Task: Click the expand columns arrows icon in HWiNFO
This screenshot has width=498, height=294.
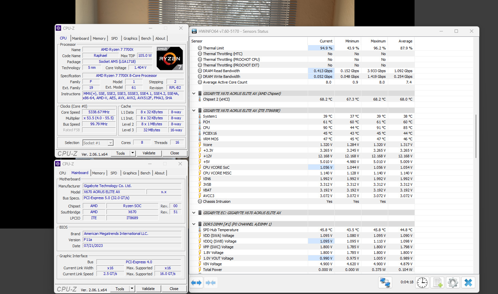Action: click(196, 283)
